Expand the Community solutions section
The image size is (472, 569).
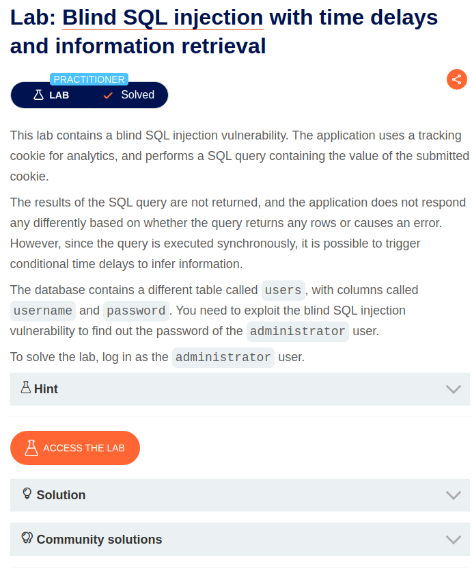239,539
